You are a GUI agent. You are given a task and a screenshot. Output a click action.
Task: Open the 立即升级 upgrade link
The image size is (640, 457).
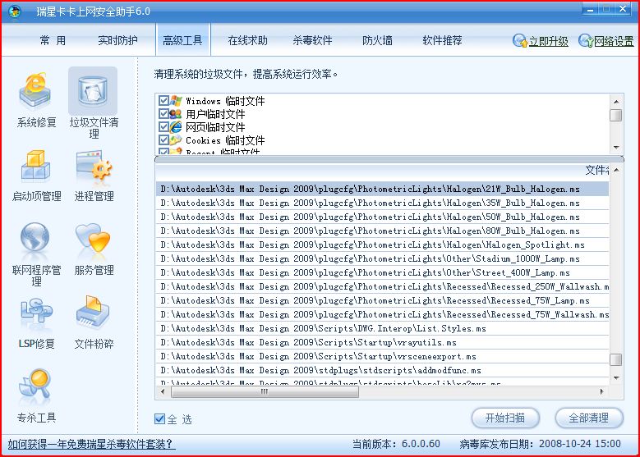pos(548,41)
